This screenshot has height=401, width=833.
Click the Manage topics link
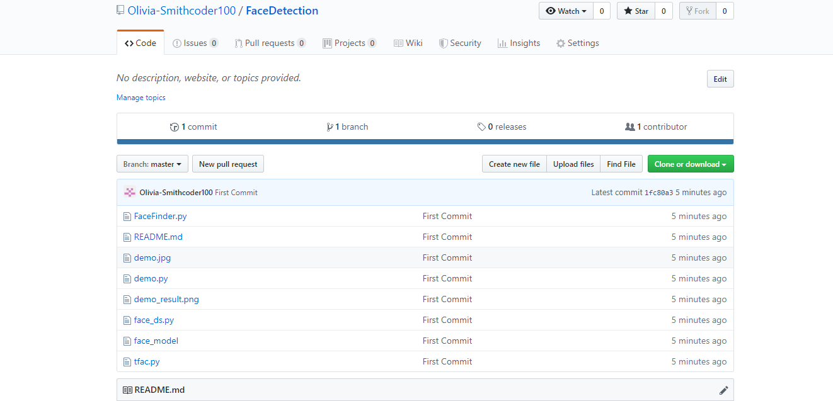pyautogui.click(x=141, y=98)
